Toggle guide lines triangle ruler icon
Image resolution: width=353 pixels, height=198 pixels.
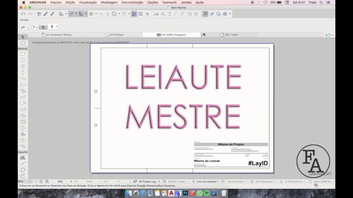pyautogui.click(x=61, y=14)
